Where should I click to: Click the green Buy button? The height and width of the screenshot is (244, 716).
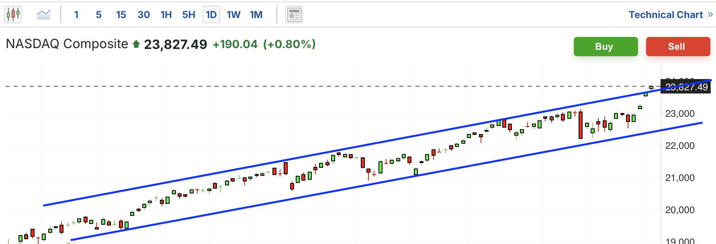(606, 47)
